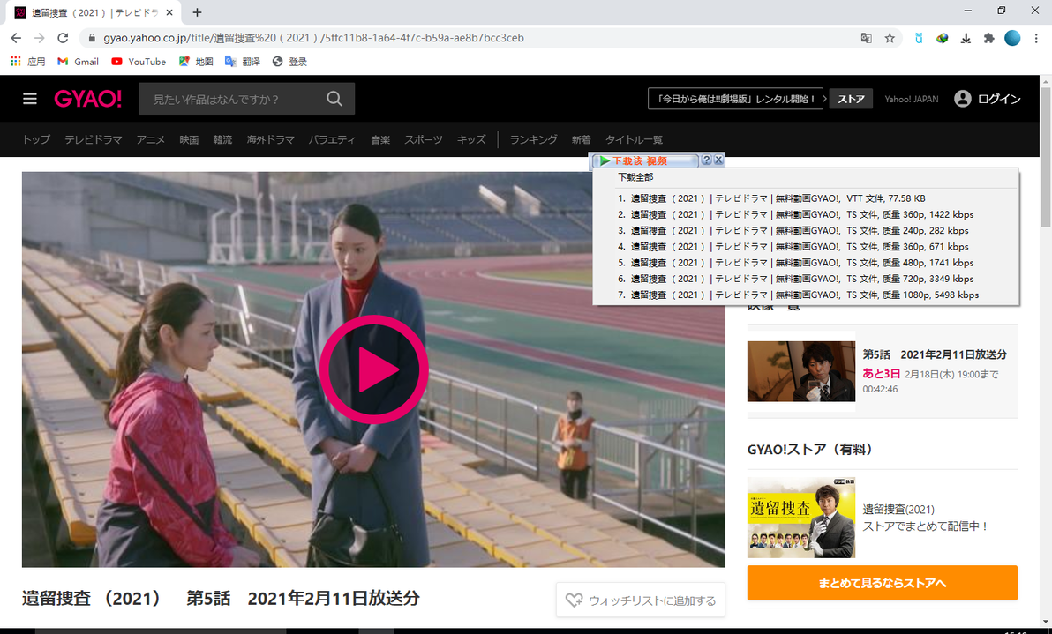Select 下载全部 download all option

pyautogui.click(x=635, y=177)
